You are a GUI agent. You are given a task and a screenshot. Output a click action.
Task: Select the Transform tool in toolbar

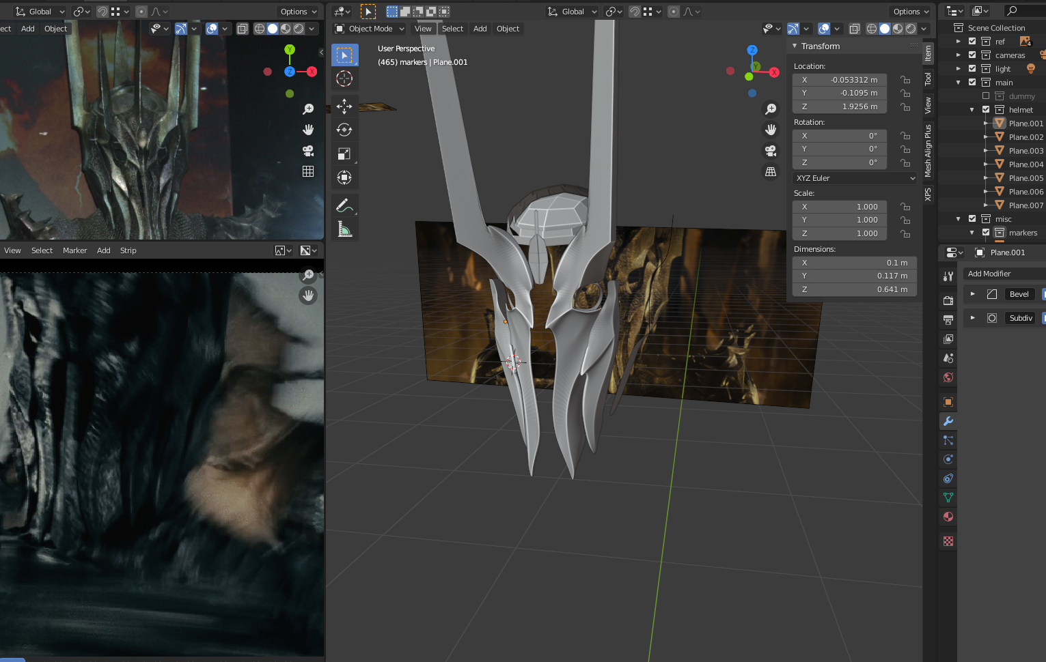tap(344, 177)
